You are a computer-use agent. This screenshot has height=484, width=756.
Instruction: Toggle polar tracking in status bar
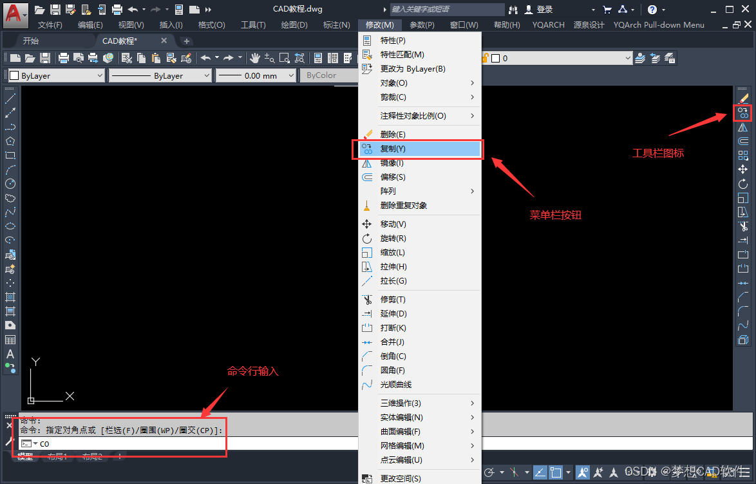[489, 472]
